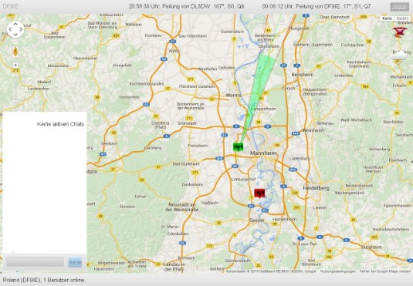Click the DL3DW bearing info in header
Screen dimensions: 413x286
pos(186,6)
